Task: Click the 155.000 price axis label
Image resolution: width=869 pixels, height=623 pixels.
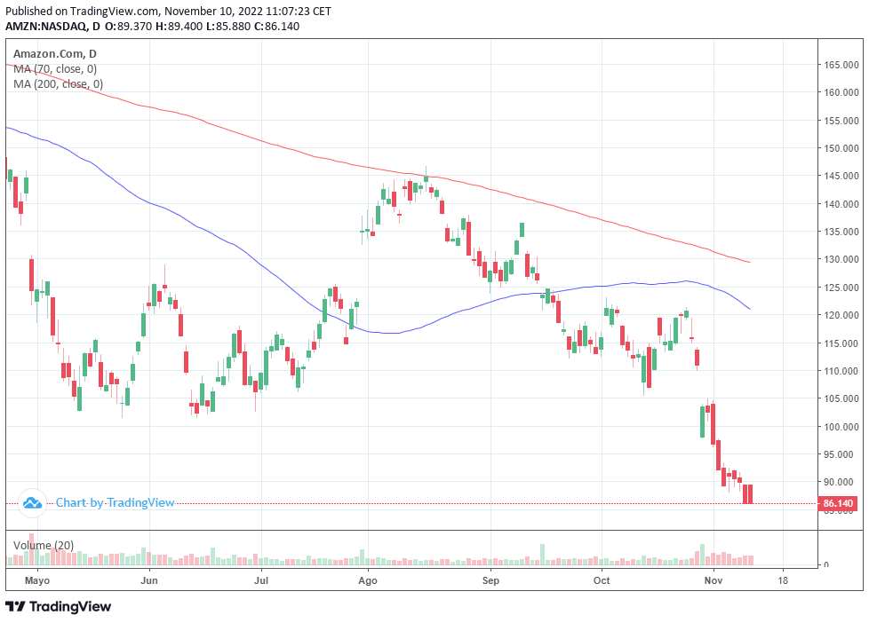Action: (x=841, y=121)
